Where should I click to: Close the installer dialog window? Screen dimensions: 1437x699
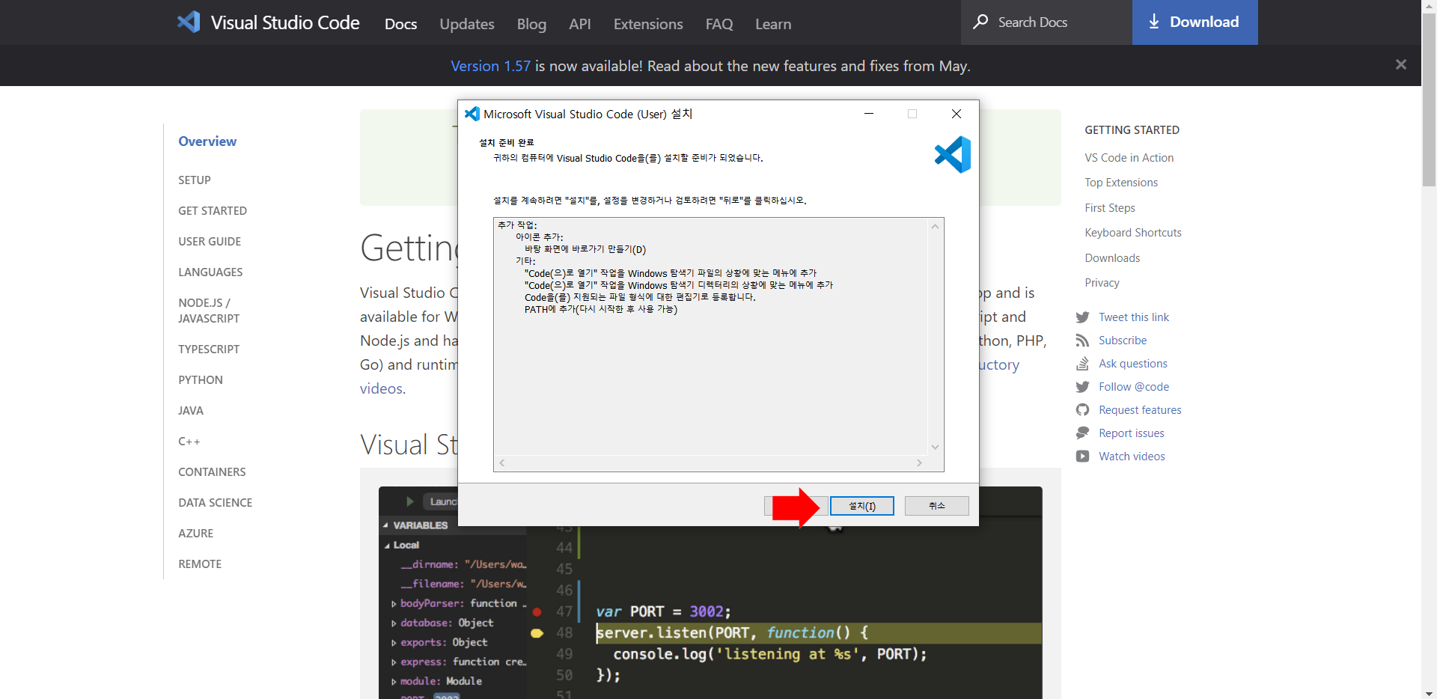click(x=956, y=114)
